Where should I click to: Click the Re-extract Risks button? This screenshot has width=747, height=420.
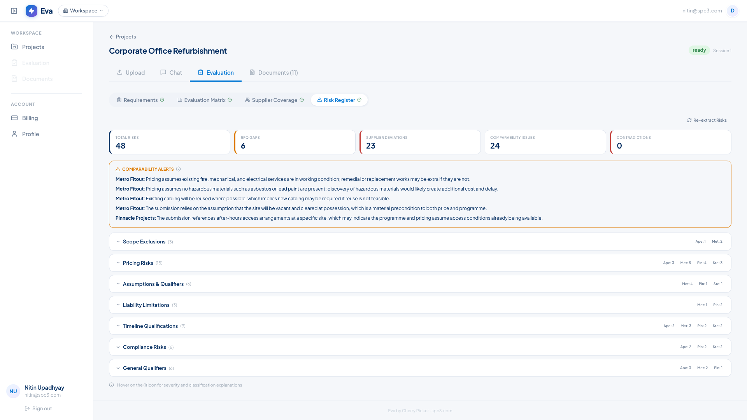click(707, 120)
